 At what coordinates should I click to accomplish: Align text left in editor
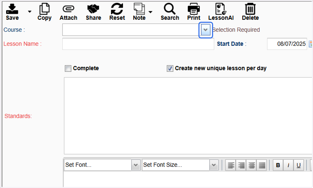click(231, 165)
